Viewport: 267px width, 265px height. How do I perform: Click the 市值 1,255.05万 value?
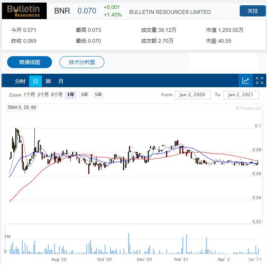pos(225,30)
